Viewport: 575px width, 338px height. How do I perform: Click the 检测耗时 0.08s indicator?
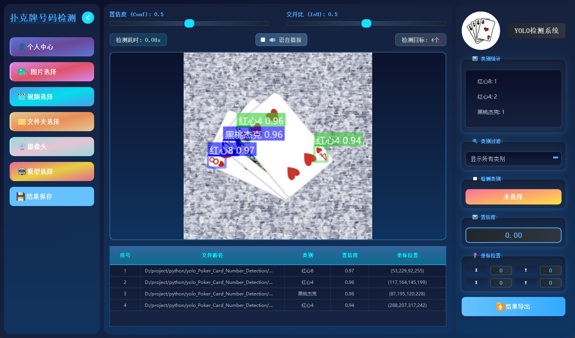pyautogui.click(x=138, y=40)
